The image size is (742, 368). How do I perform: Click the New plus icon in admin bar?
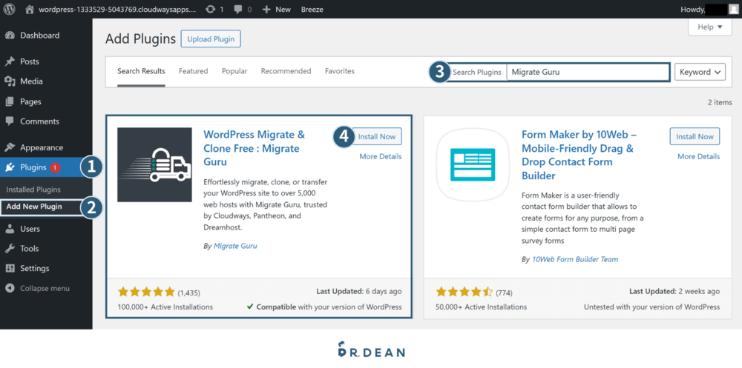pyautogui.click(x=266, y=10)
